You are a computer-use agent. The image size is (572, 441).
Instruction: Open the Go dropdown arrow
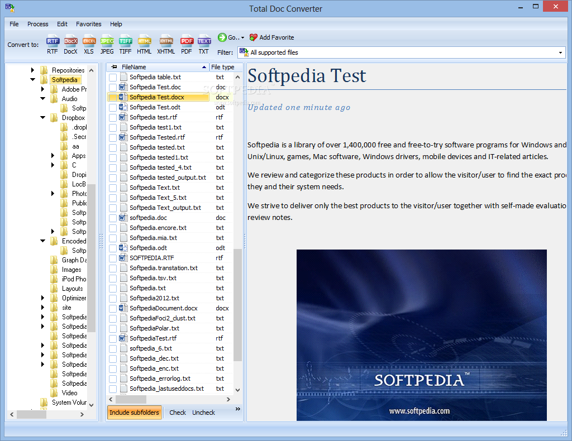click(242, 37)
